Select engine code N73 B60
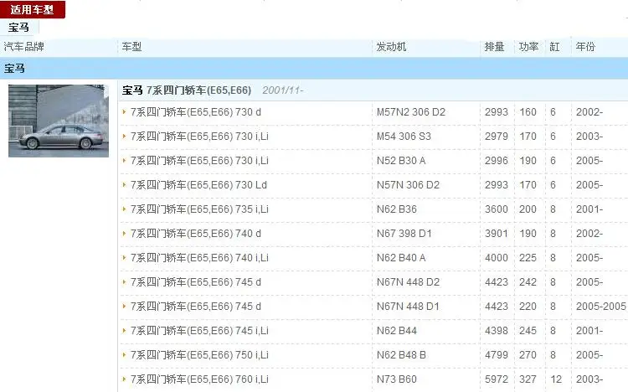The image size is (628, 392). pos(397,379)
